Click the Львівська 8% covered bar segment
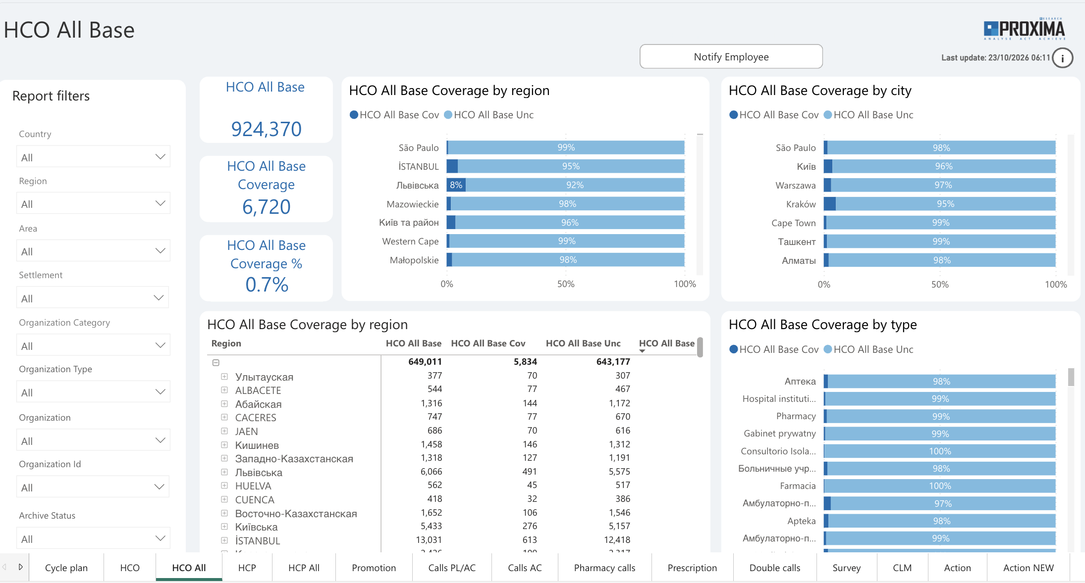1085x583 pixels. (x=456, y=185)
